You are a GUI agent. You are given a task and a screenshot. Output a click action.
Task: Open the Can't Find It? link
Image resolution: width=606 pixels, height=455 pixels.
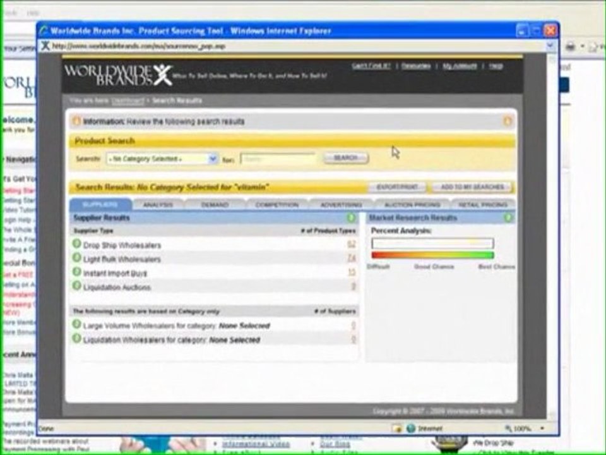(x=371, y=66)
